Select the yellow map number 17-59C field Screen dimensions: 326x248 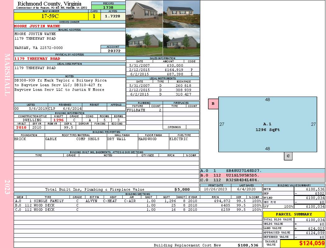coord(50,16)
